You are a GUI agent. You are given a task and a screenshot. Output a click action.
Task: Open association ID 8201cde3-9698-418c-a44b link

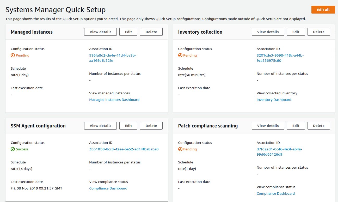280,58
